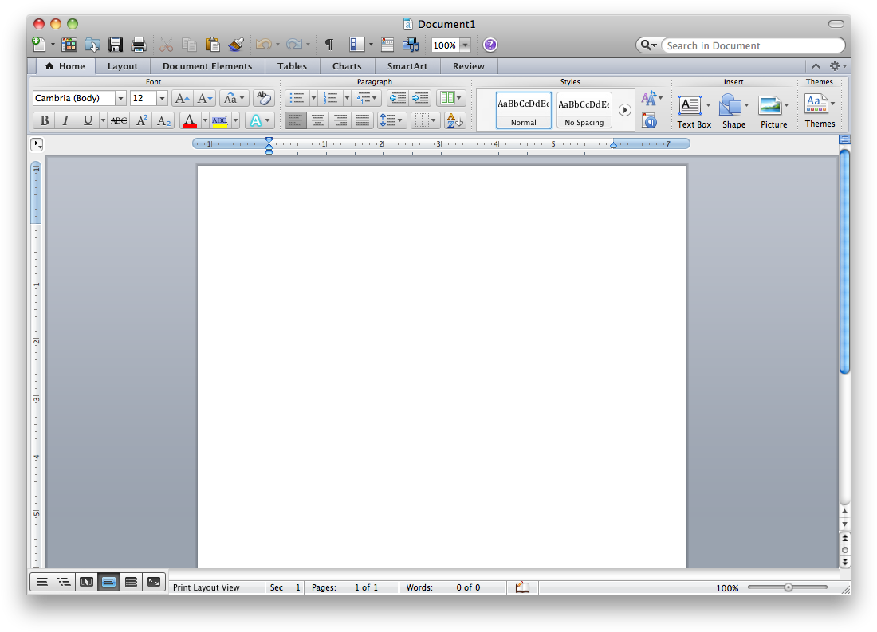Viewport: 877px width, 632px height.
Task: Open the Cambria (Body) font name dropdown
Action: (120, 98)
